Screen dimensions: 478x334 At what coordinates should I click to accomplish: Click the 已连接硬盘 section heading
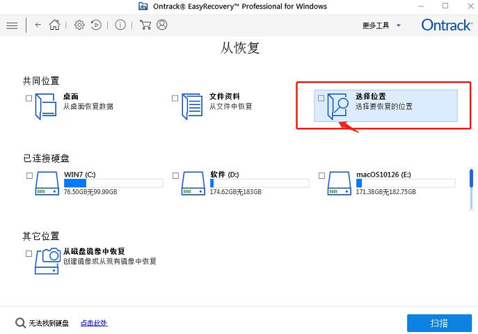tap(47, 158)
